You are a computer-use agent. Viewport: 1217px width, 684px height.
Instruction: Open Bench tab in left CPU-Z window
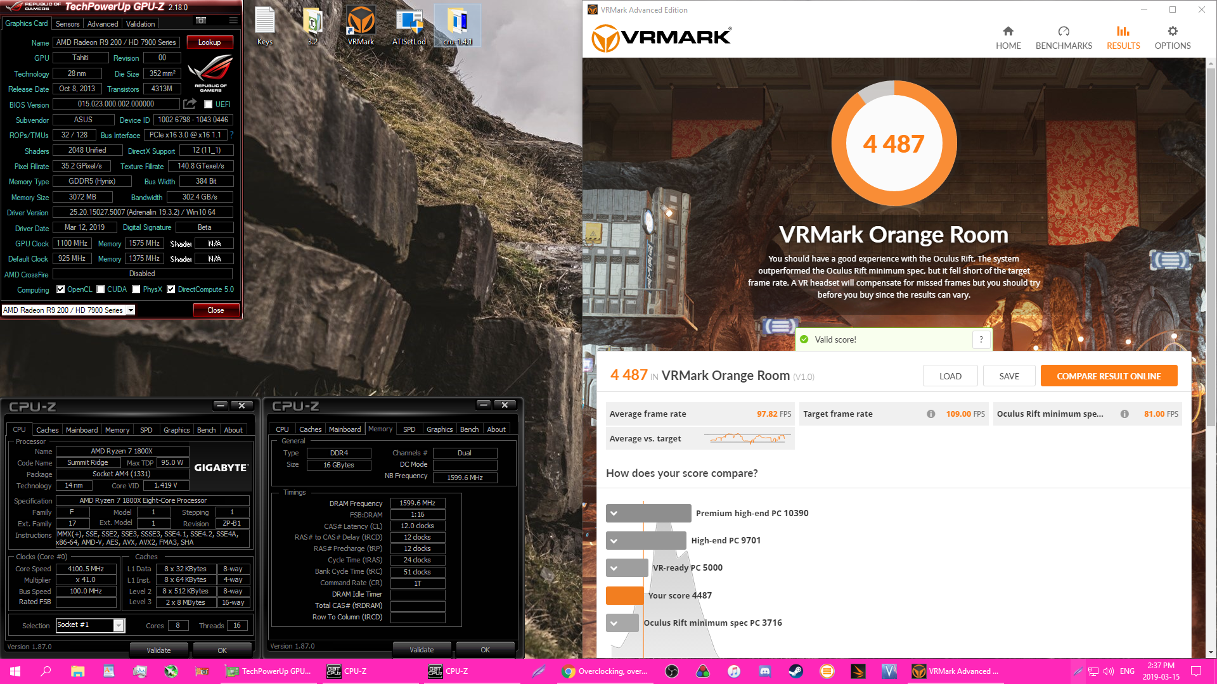pyautogui.click(x=206, y=430)
